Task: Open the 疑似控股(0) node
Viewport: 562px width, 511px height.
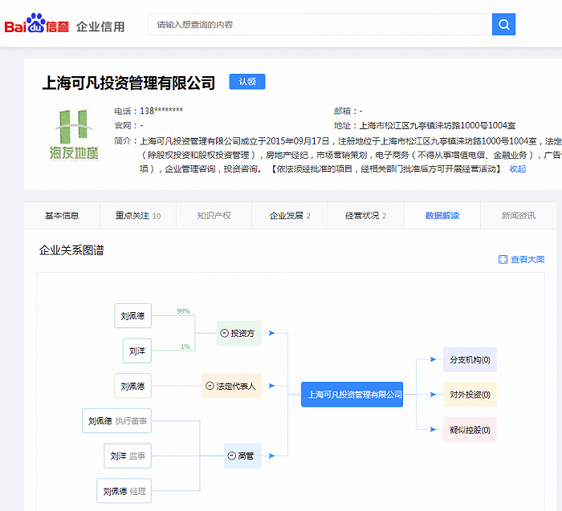Action: click(x=470, y=430)
